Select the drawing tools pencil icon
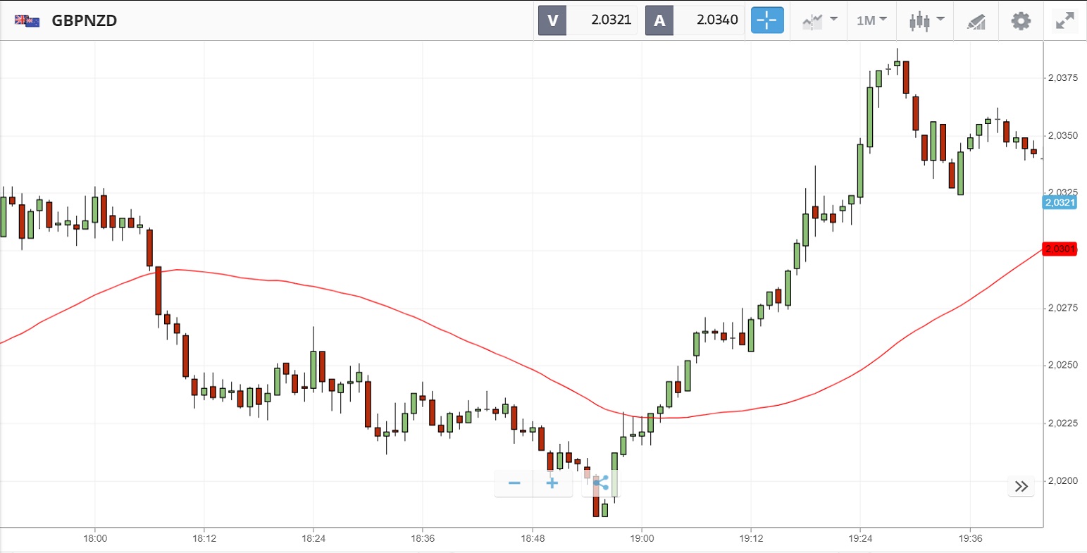Image resolution: width=1087 pixels, height=553 pixels. [x=976, y=21]
